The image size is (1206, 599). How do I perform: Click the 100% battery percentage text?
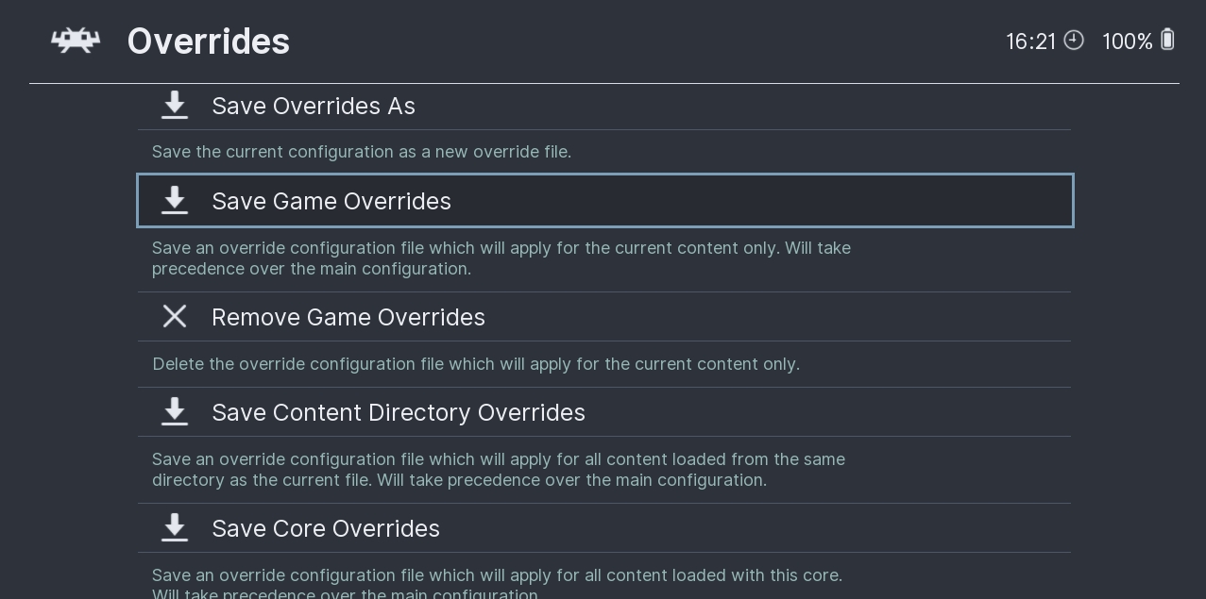[x=1127, y=42]
